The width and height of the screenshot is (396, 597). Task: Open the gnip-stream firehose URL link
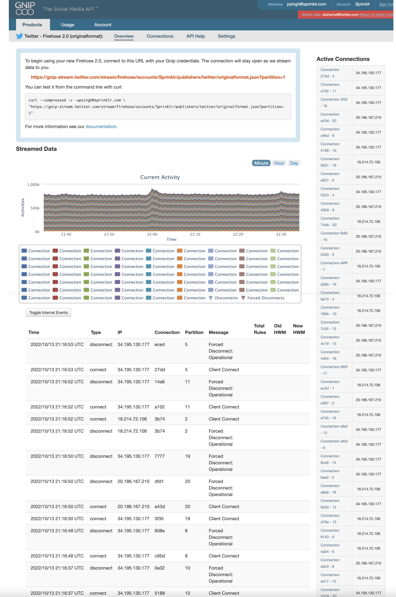158,77
